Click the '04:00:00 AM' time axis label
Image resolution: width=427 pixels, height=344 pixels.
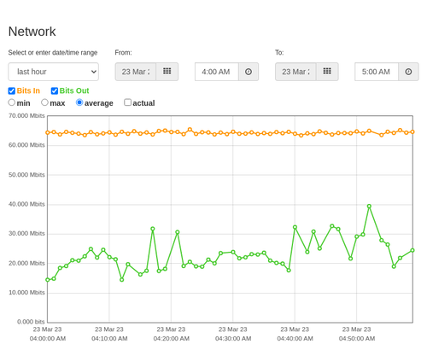pyautogui.click(x=48, y=339)
